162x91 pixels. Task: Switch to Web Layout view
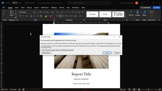click(x=139, y=89)
